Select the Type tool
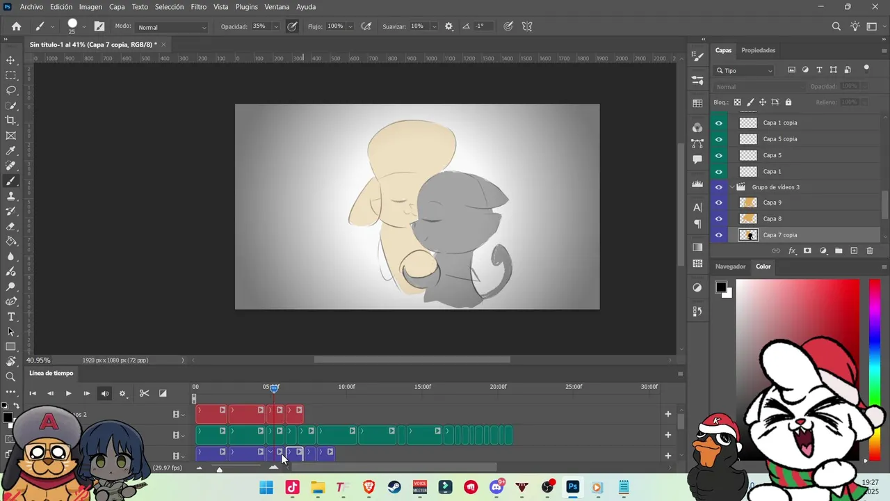This screenshot has height=501, width=890. (11, 317)
